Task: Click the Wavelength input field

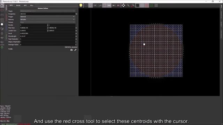Action: [x=47, y=36]
